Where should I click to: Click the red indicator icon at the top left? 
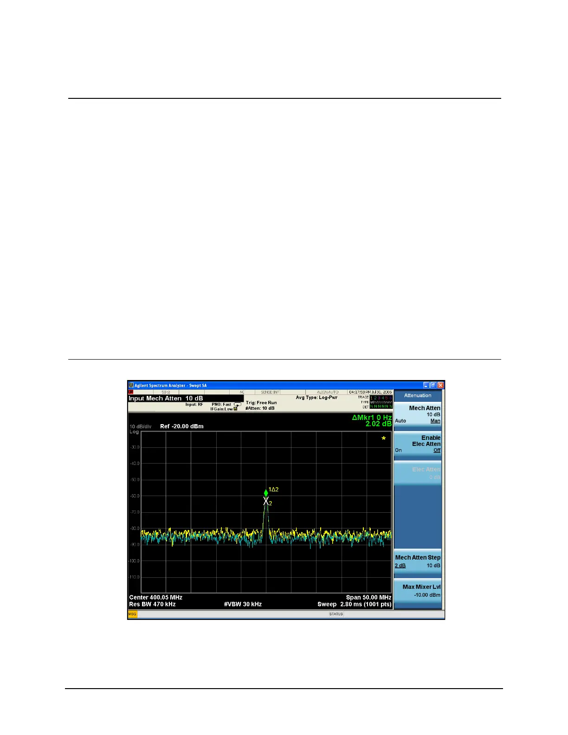coord(131,393)
